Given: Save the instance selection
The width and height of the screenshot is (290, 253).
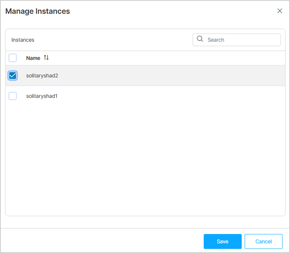Looking at the screenshot, I should tap(222, 241).
